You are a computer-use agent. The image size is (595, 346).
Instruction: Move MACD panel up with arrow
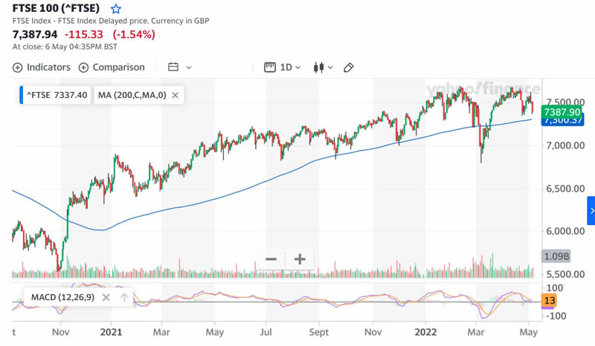click(124, 298)
